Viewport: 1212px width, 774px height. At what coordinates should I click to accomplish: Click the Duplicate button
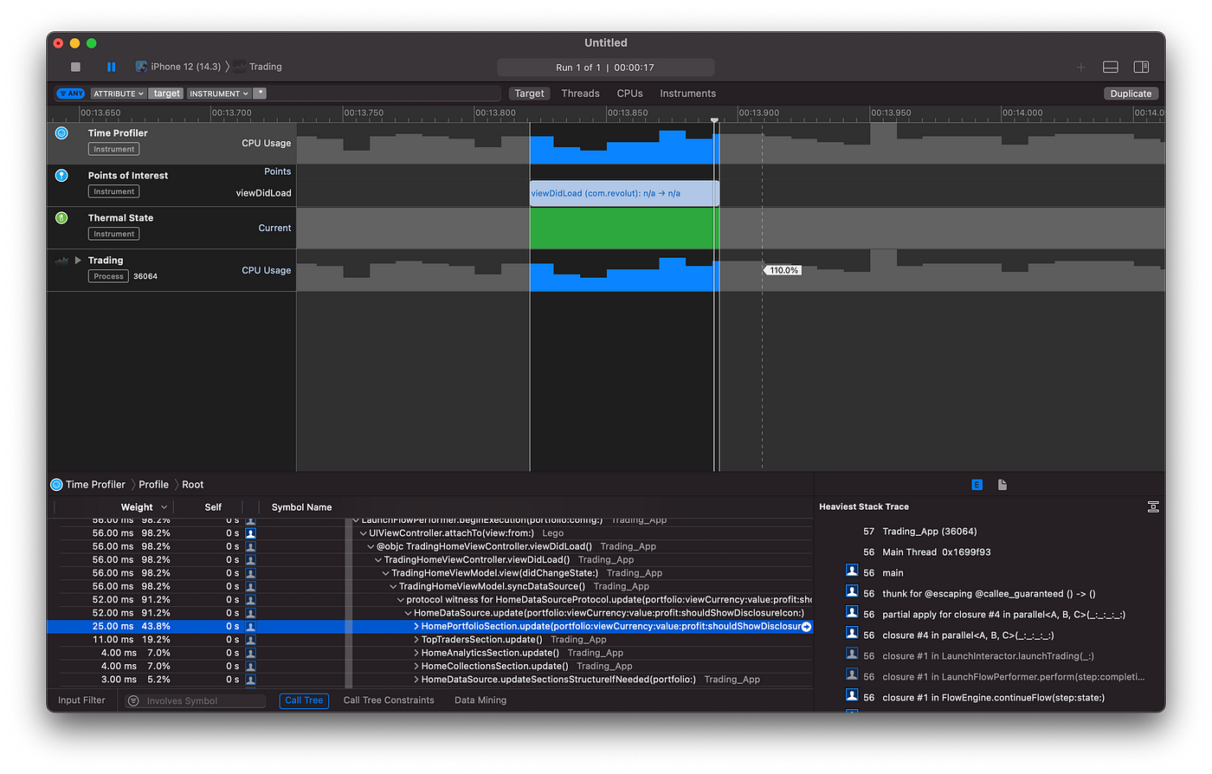[x=1131, y=93]
